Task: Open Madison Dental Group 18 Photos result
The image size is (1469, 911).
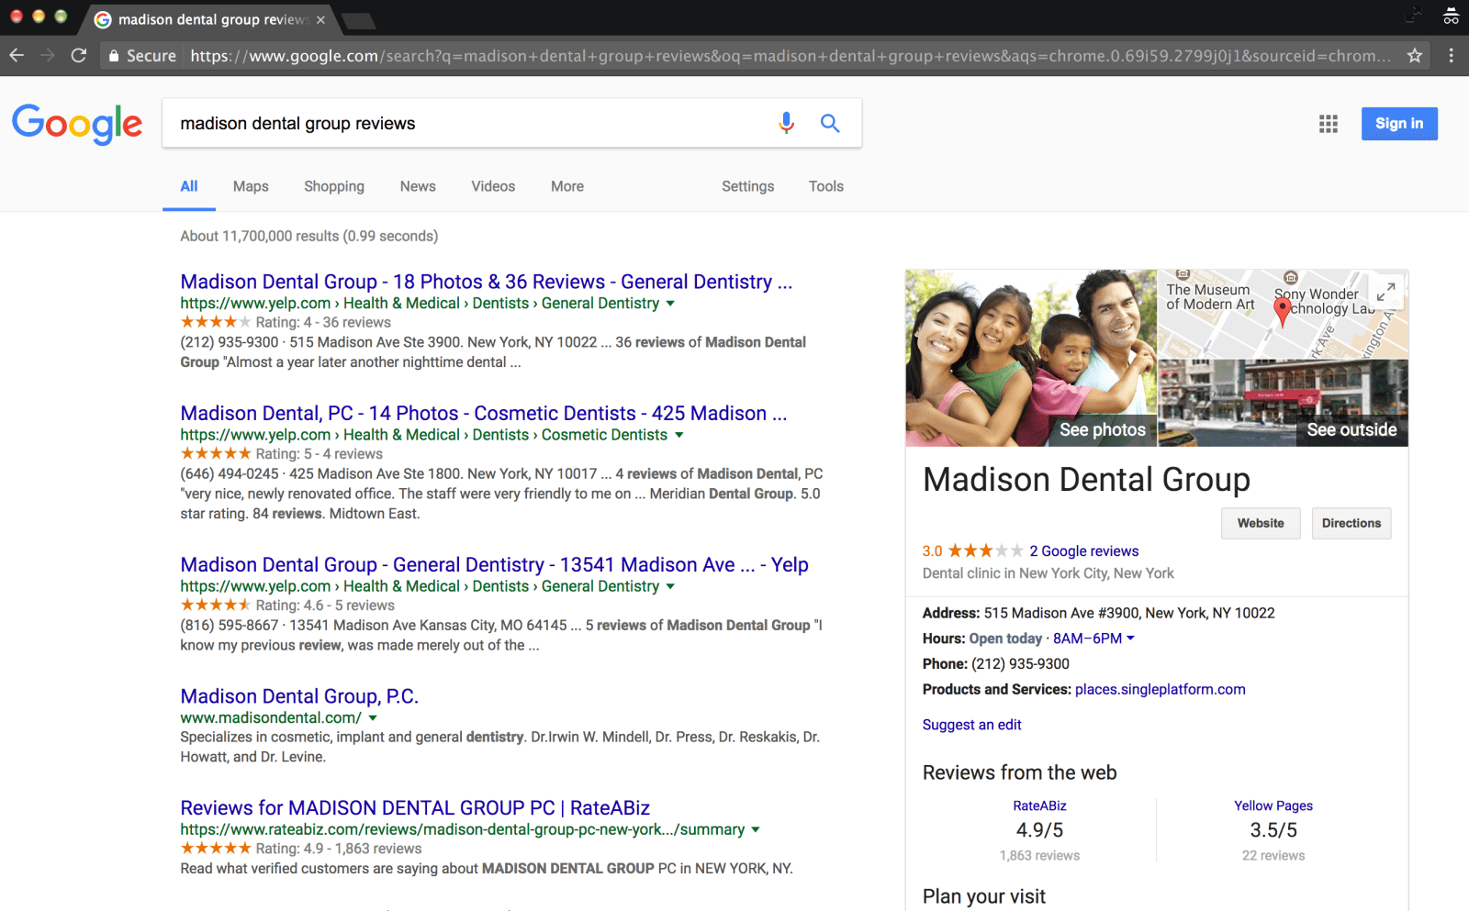Action: pos(486,282)
